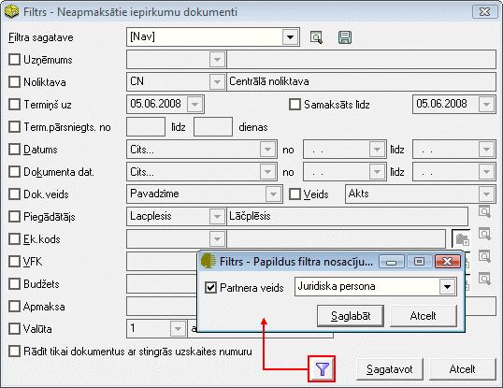Click lookup magnifier icon beside Budžets row
The image size is (503, 388).
[x=484, y=279]
